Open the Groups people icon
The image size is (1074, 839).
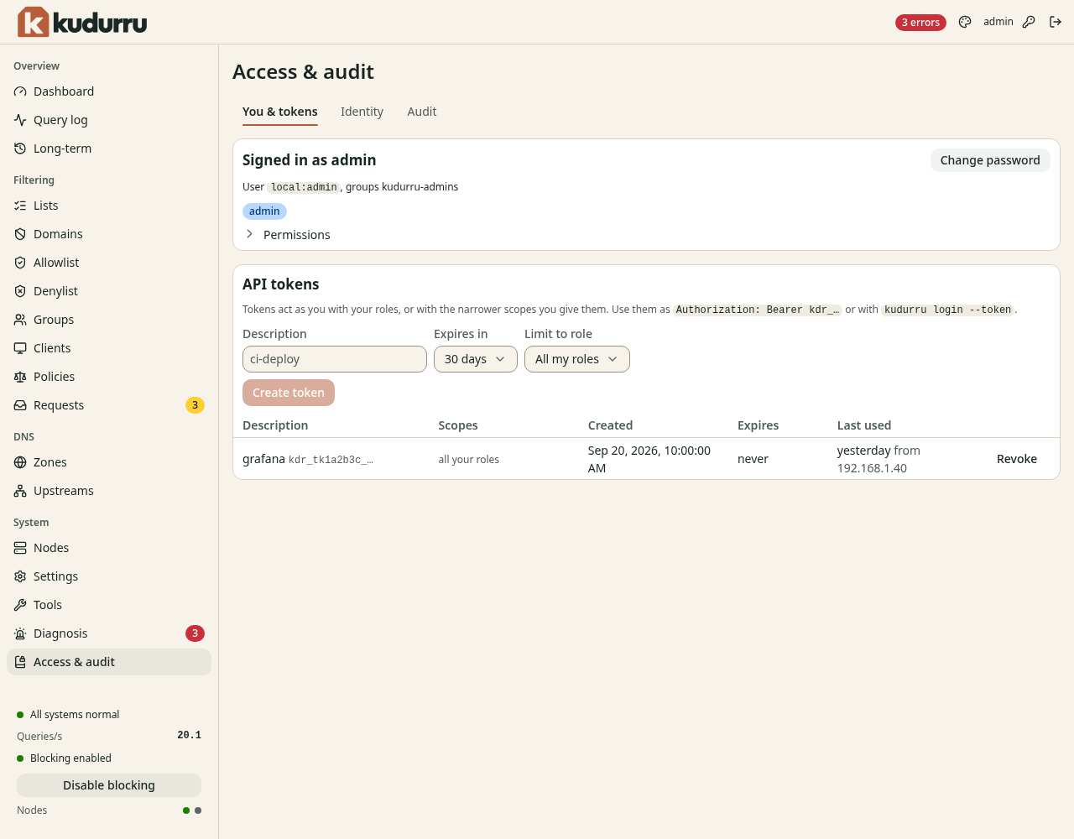[x=20, y=320]
